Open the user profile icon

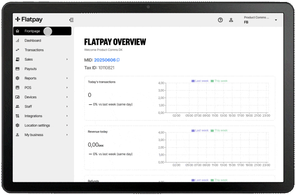tap(231, 20)
